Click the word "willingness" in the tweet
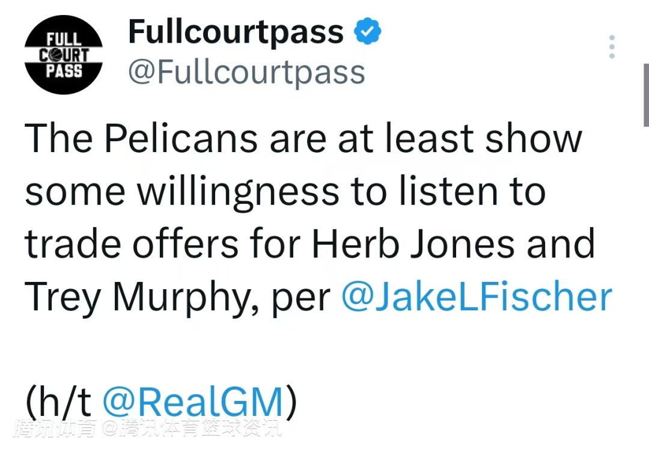The height and width of the screenshot is (449, 649). (x=238, y=192)
